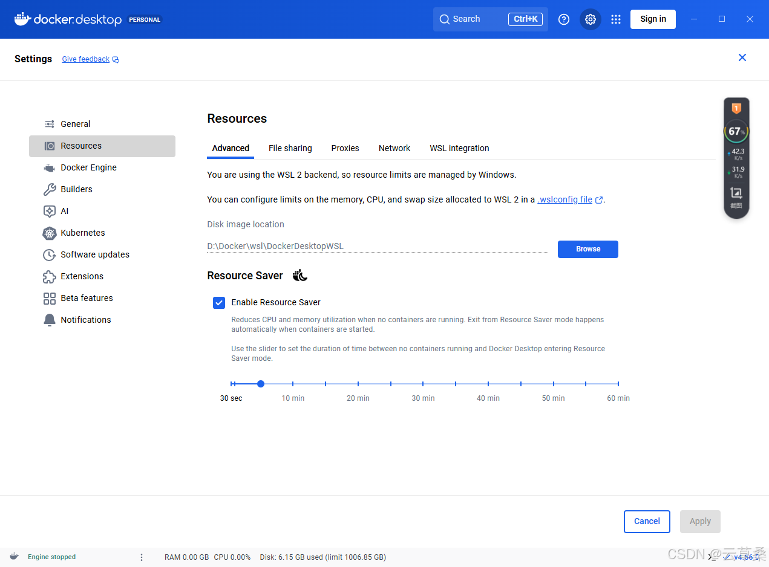The width and height of the screenshot is (769, 567).
Task: Select Notifications in settings sidebar
Action: click(x=102, y=320)
